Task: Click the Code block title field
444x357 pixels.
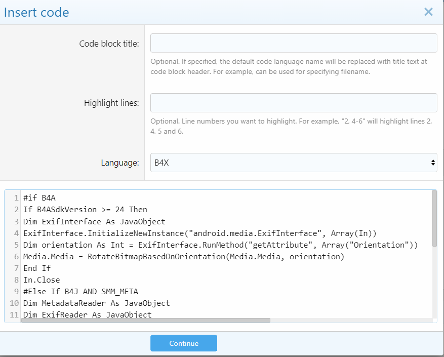Action: click(x=294, y=43)
